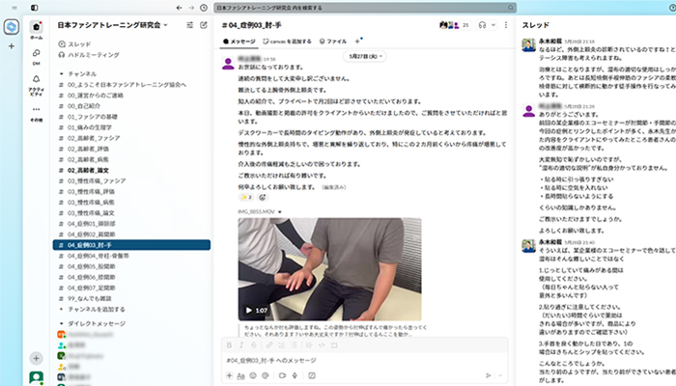Image resolution: width=676 pixels, height=386 pixels.
Task: Select the blue workspace logo icon
Action: pos(12,27)
